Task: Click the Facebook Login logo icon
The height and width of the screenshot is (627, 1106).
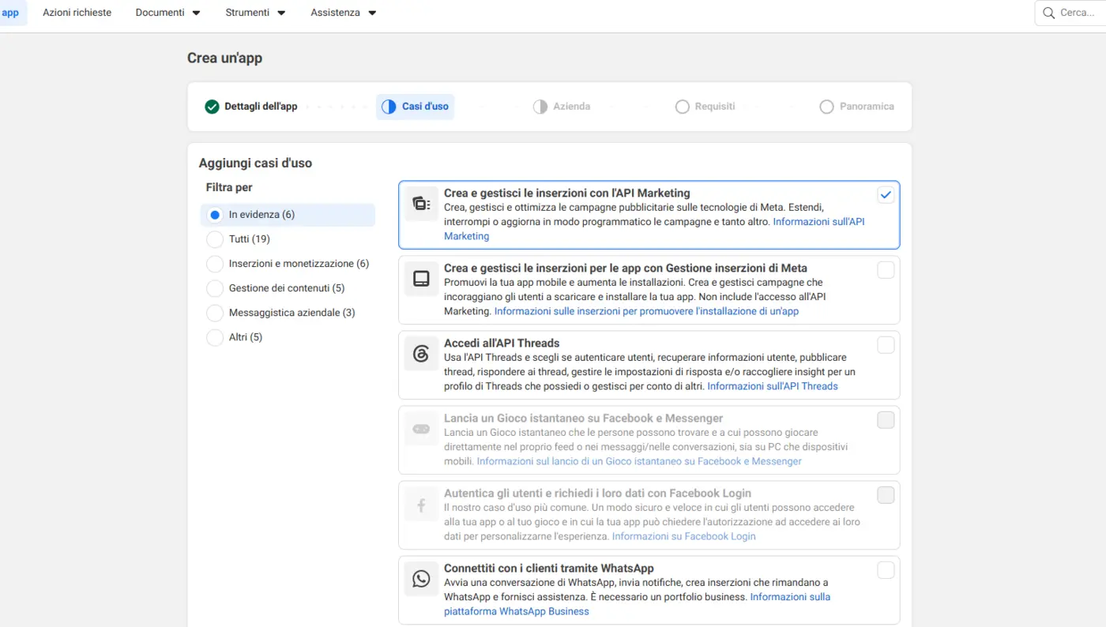Action: (421, 504)
